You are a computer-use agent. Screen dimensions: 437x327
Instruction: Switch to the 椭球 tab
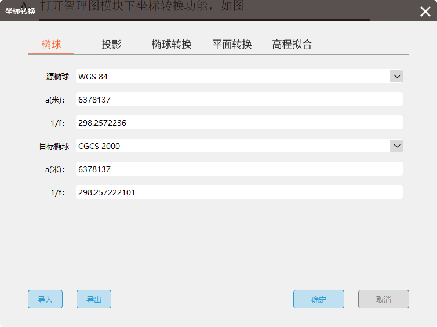[51, 45]
